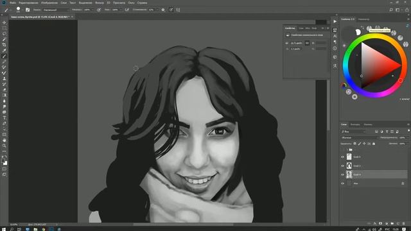Select the Rectangle shape tool
The width and height of the screenshot is (411, 231).
coord(4,134)
